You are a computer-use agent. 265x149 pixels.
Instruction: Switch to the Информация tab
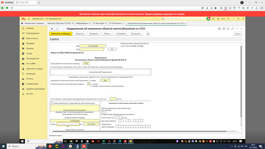click(x=82, y=23)
